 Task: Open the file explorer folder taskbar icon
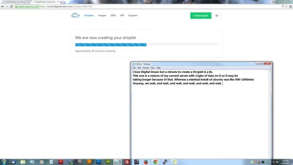23,162
